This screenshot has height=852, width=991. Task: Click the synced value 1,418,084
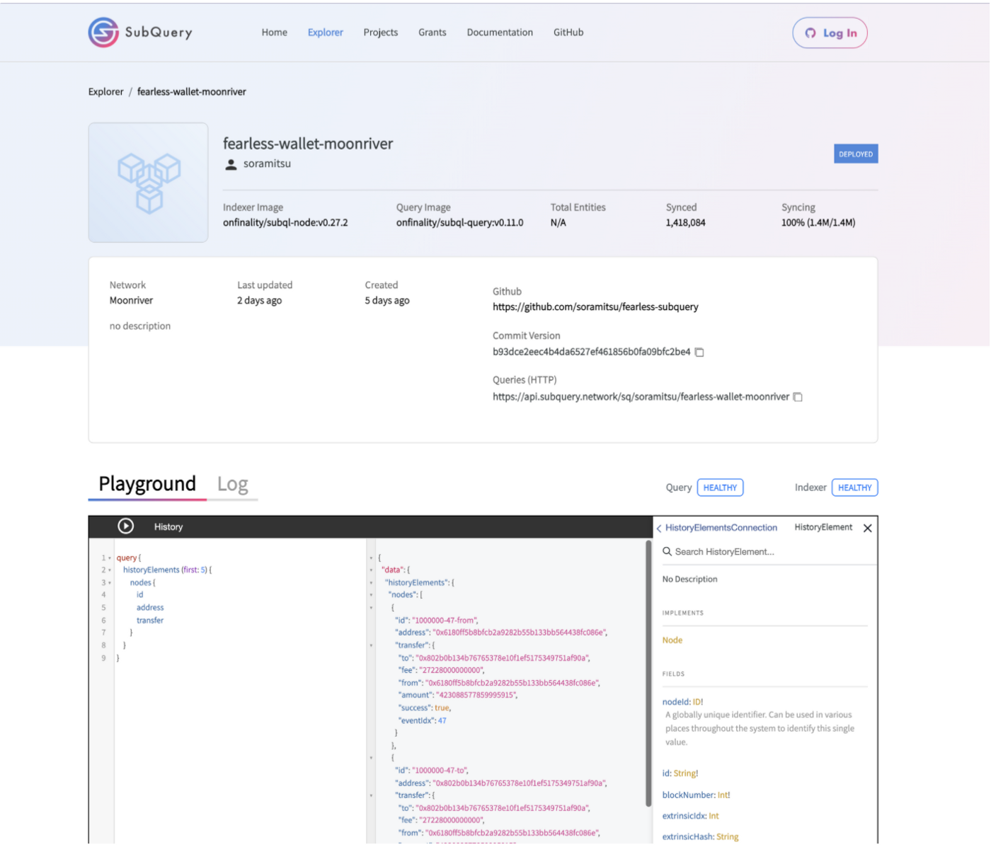tap(685, 223)
